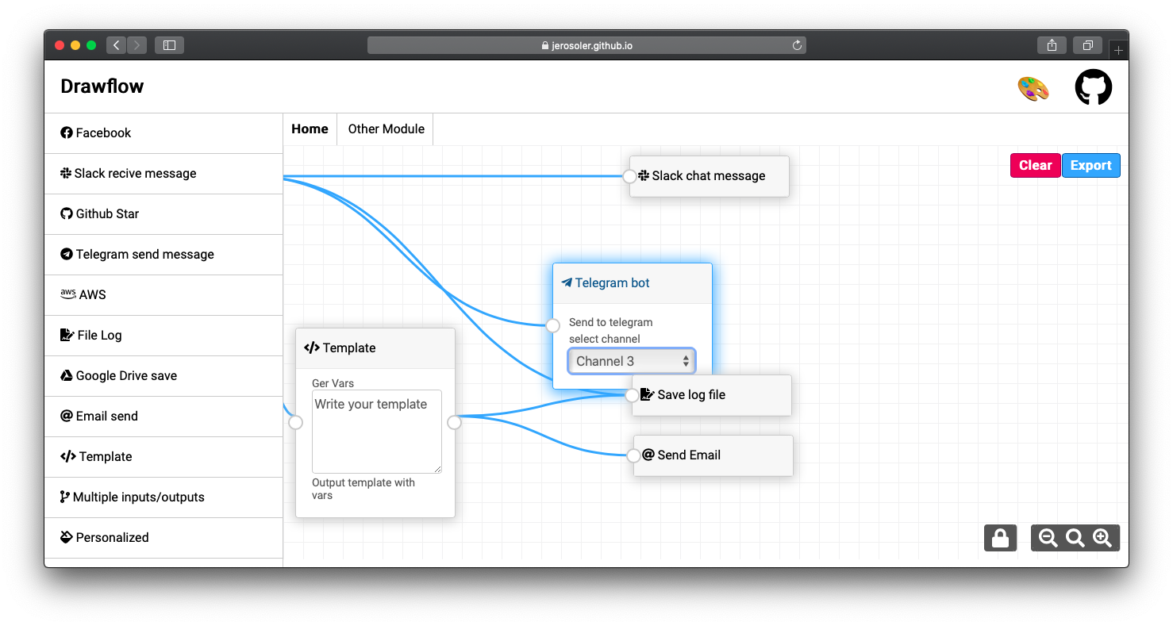Click the blue Export button
The height and width of the screenshot is (626, 1173).
pyautogui.click(x=1090, y=165)
